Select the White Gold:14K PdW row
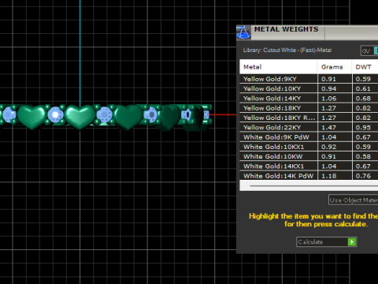Viewport: 378px width, 284px height. click(x=309, y=176)
